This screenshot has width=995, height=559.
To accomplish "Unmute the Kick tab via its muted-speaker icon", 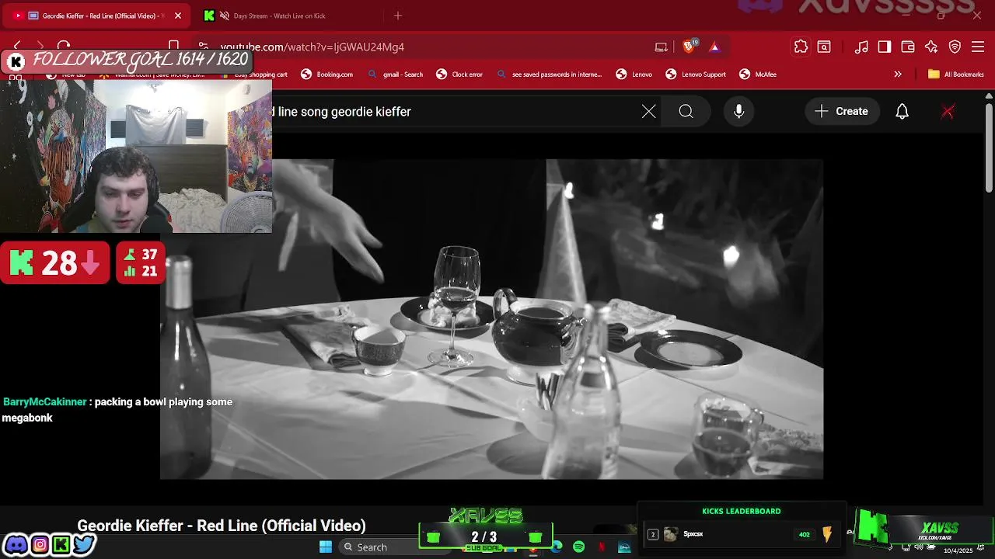I will point(224,16).
